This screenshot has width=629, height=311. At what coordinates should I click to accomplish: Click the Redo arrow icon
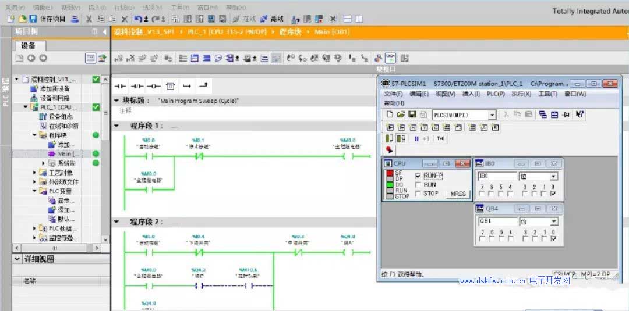coord(157,19)
